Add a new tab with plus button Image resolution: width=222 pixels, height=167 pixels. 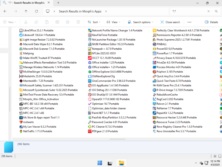[x=58, y=3]
